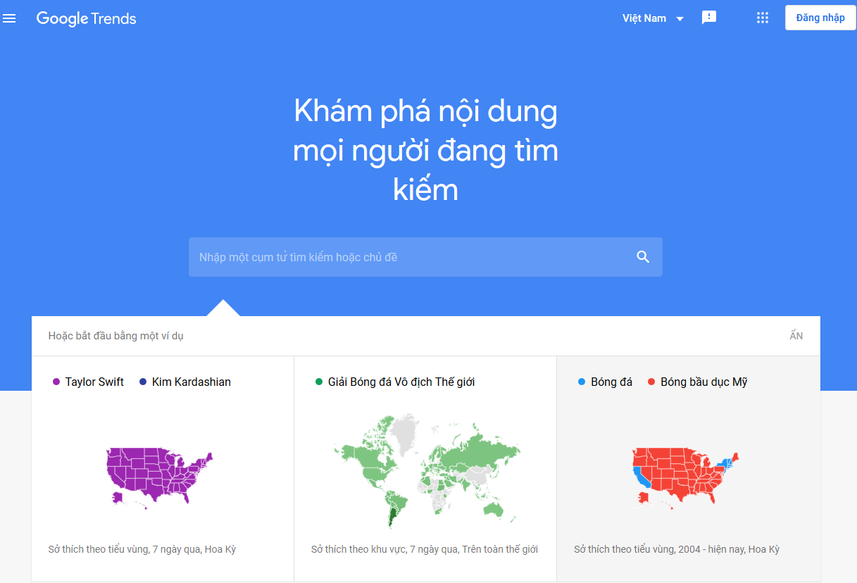857x583 pixels.
Task: Select the blue Bóng đá legend dot
Action: pos(580,382)
